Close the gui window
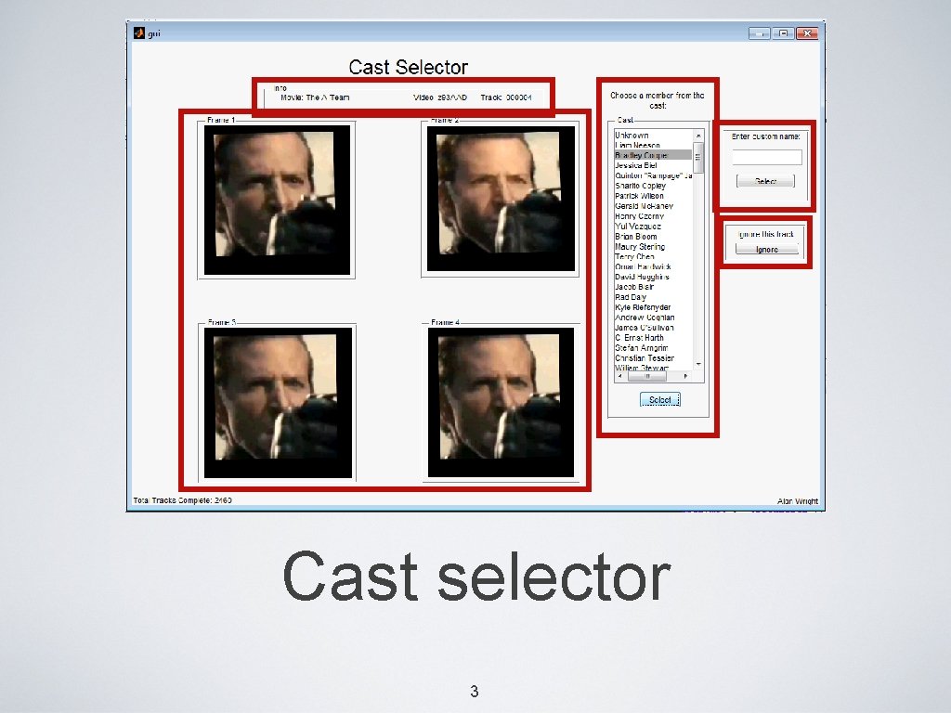 807,33
